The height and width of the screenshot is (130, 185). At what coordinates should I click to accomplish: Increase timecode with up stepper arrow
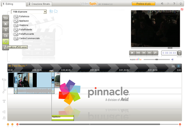click(x=180, y=52)
